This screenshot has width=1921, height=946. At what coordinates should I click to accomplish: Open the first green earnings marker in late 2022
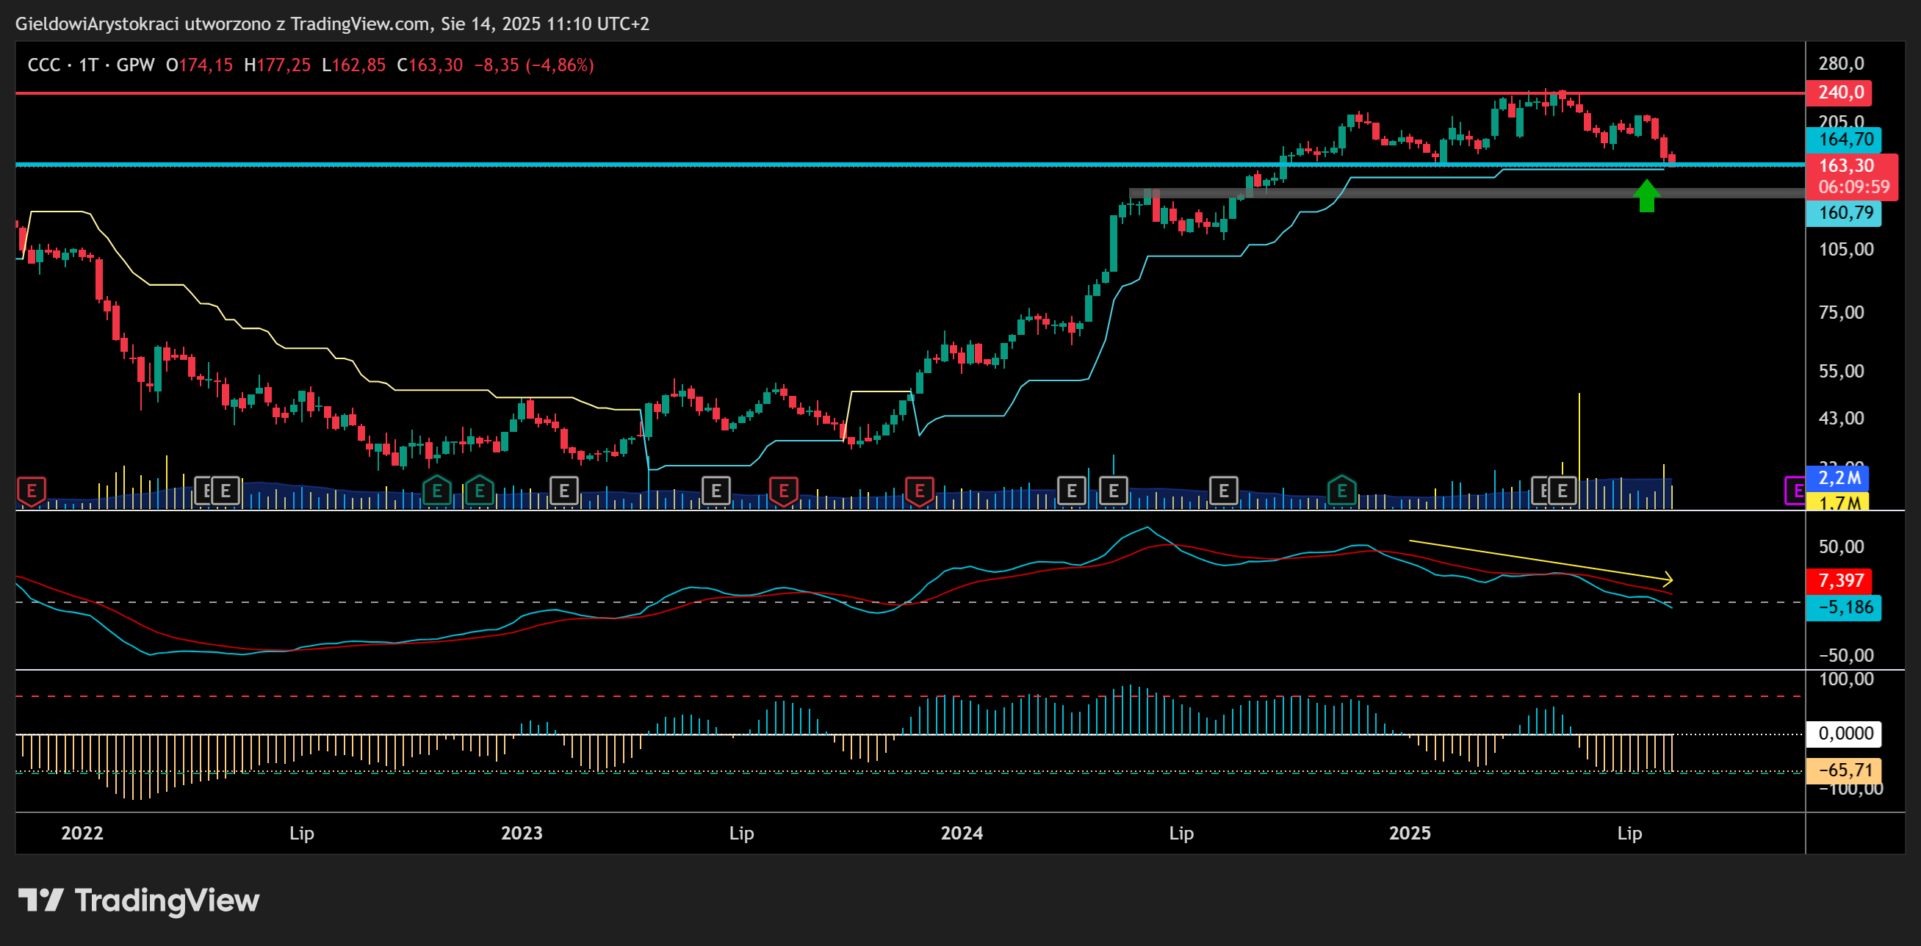click(x=437, y=491)
